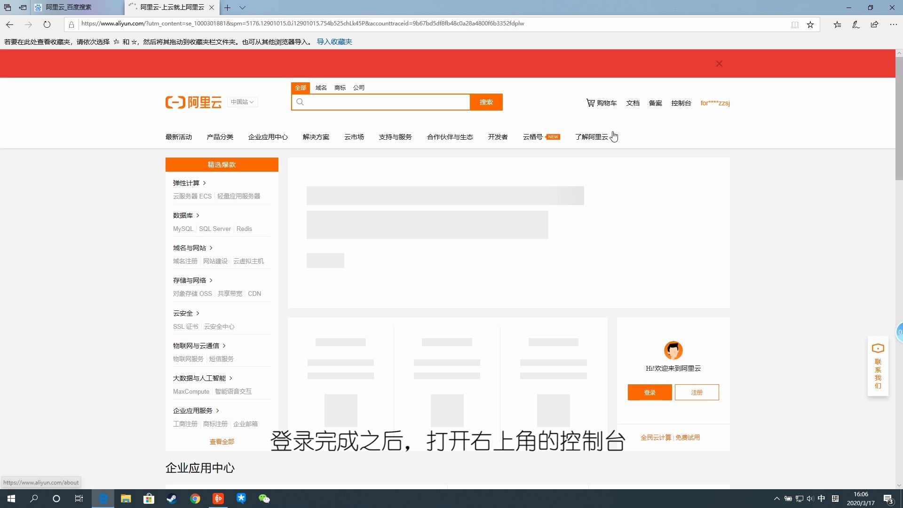Open 云服务器 ECS link

pos(192,196)
